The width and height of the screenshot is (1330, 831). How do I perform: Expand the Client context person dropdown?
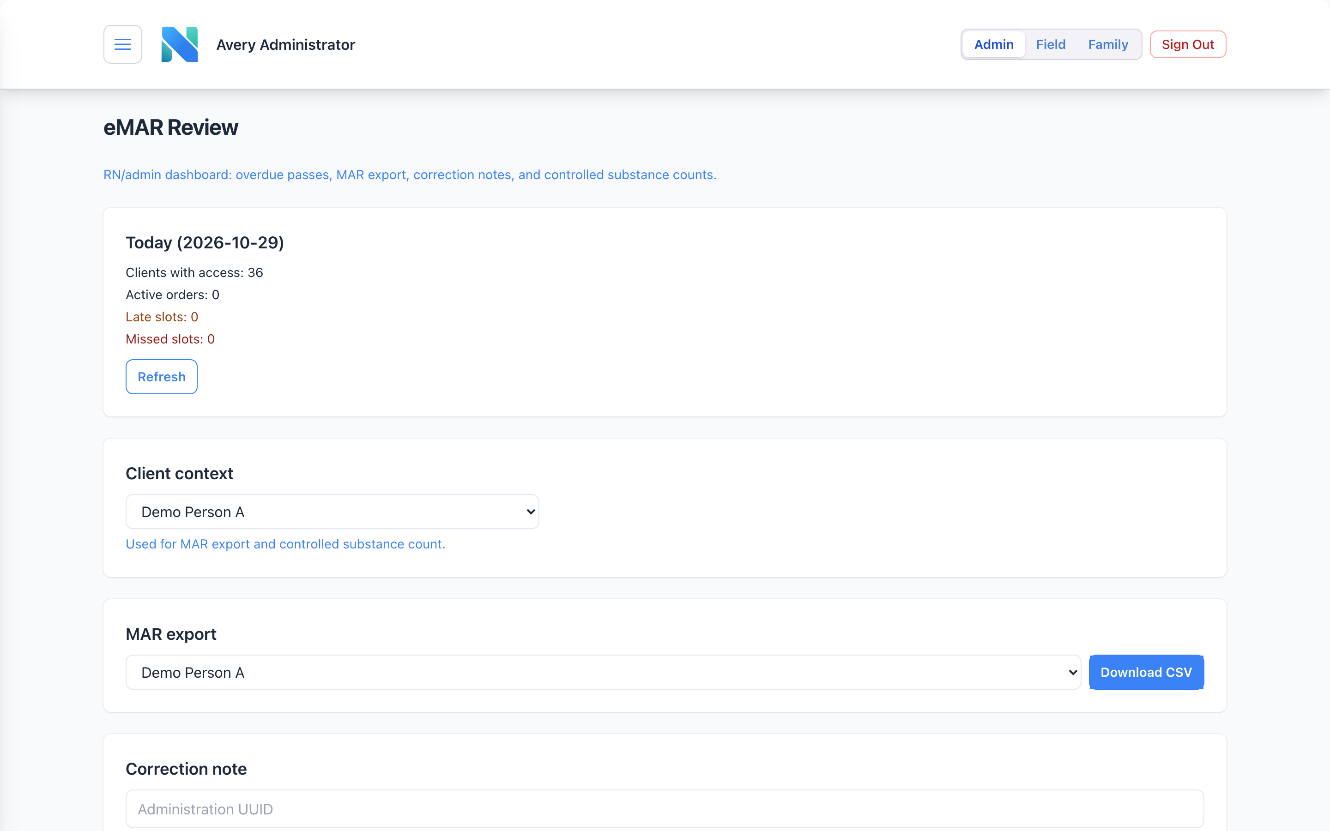coord(332,512)
